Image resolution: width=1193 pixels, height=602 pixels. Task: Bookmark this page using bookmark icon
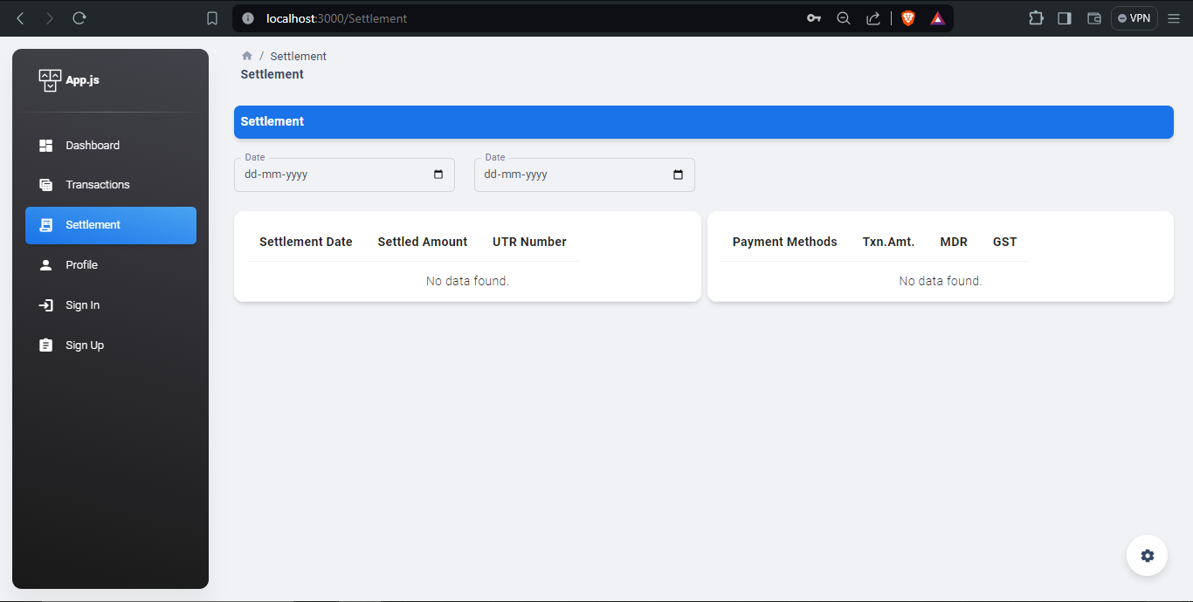[212, 18]
